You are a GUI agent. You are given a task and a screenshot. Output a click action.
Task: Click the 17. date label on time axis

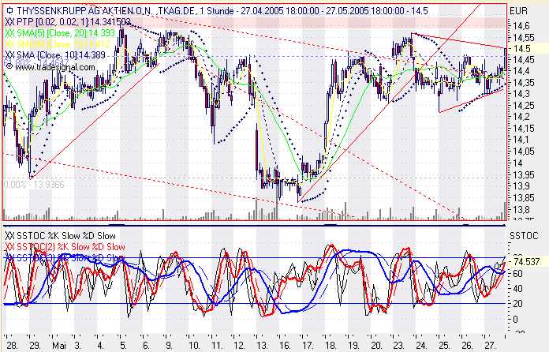pyautogui.click(x=308, y=346)
